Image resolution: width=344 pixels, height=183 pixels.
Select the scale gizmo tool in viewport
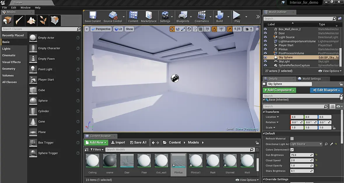click(x=183, y=29)
